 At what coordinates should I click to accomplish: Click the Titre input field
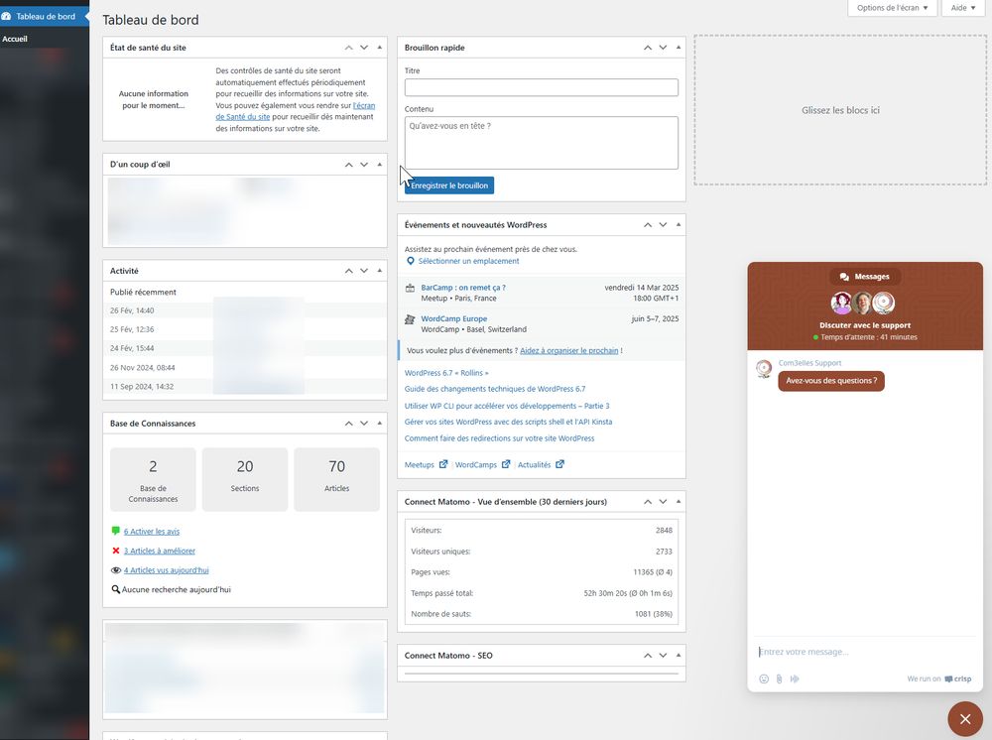[541, 87]
